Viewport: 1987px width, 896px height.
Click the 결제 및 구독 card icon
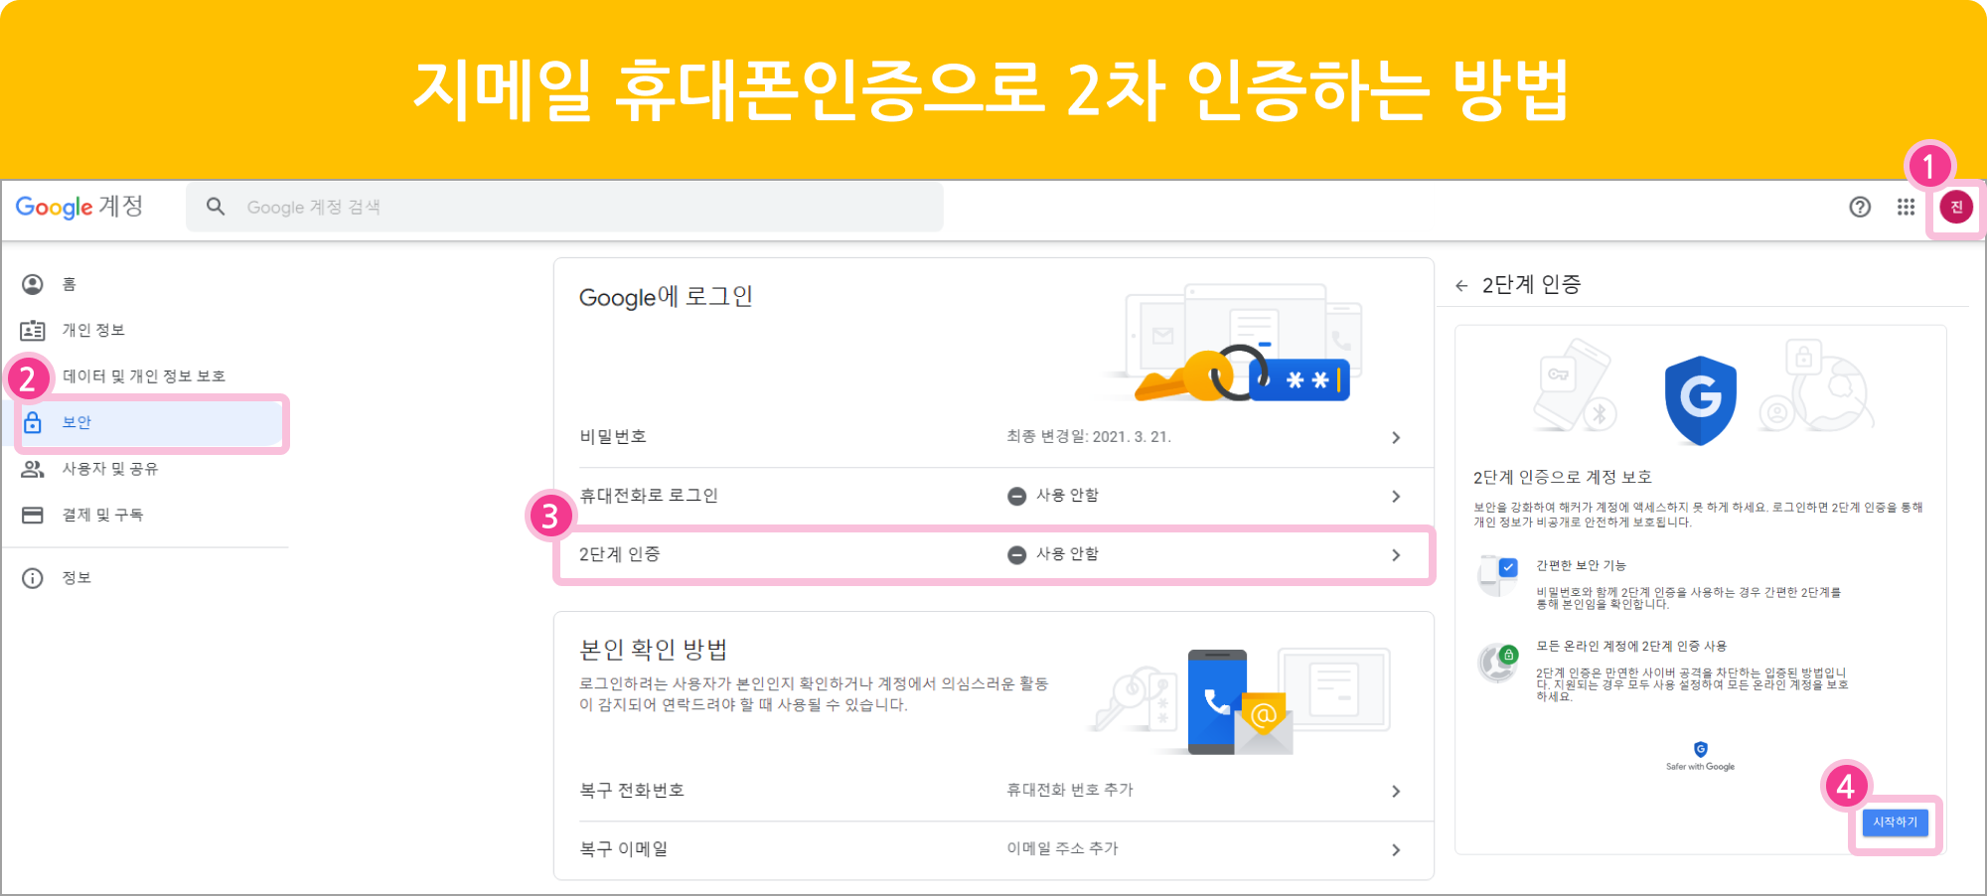click(33, 515)
